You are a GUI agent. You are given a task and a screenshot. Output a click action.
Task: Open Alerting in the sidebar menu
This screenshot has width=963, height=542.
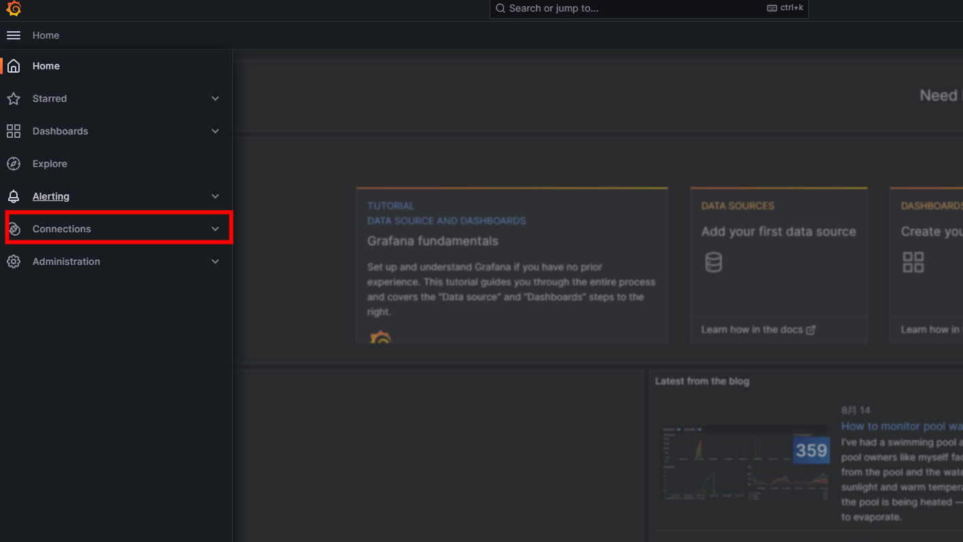[51, 196]
